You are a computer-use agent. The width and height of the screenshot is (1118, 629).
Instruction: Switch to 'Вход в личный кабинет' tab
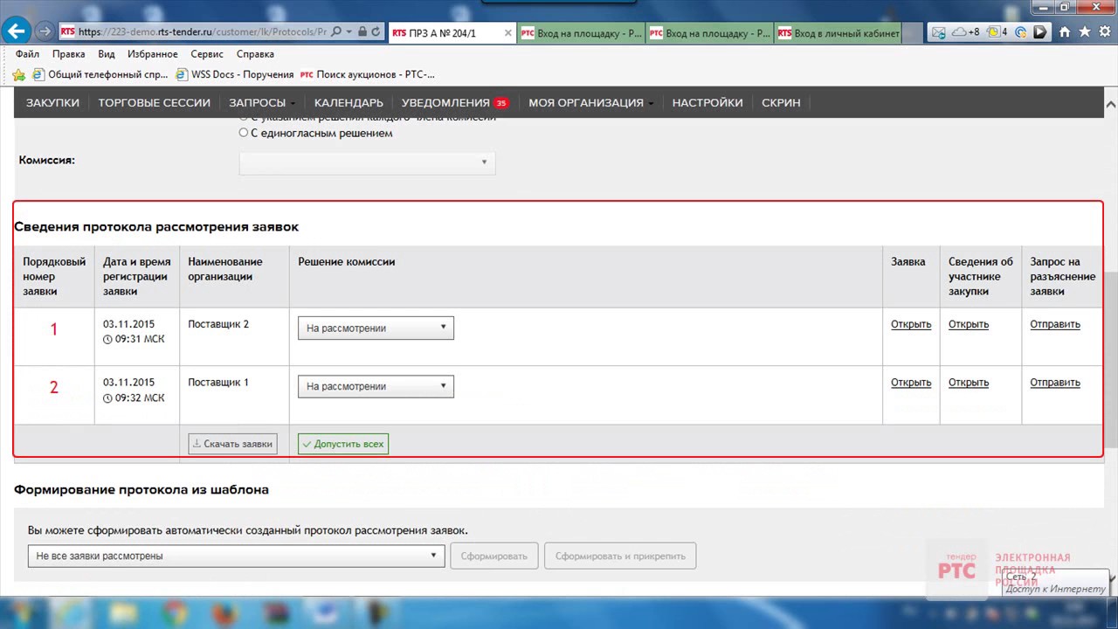838,33
